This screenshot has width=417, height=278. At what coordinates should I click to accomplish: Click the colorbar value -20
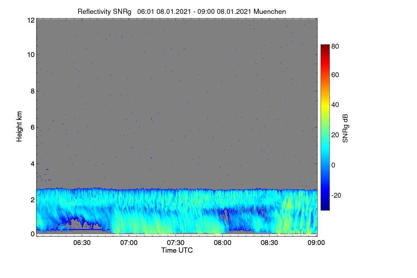point(336,195)
